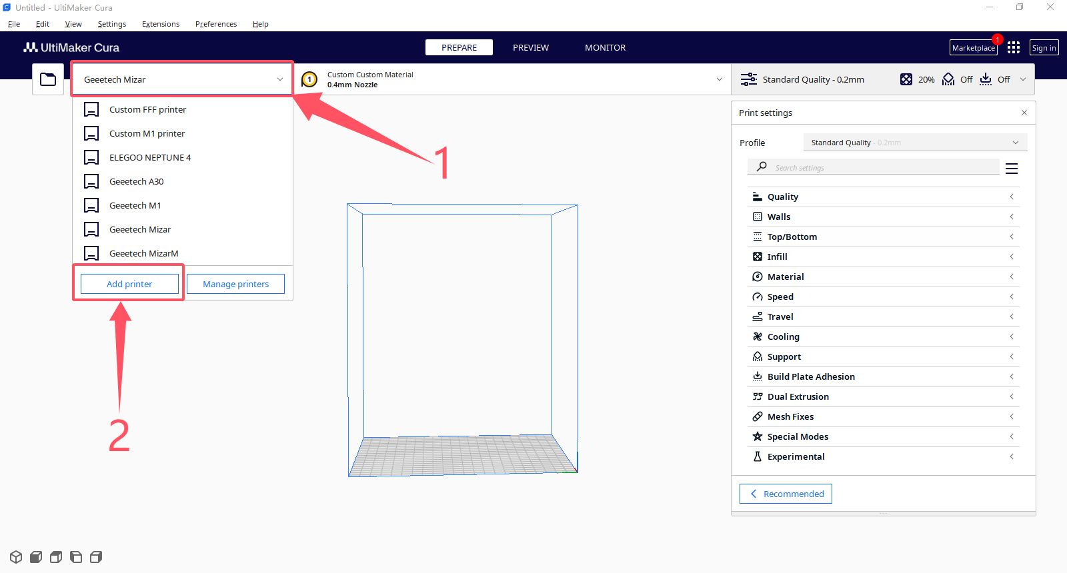The image size is (1067, 573).
Task: Expand the Speed settings section
Action: click(884, 296)
